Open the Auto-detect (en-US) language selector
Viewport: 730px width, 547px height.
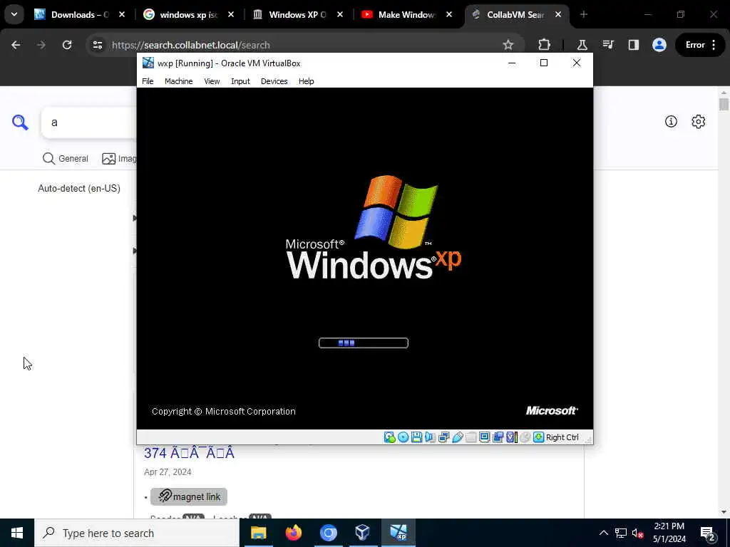pyautogui.click(x=79, y=188)
